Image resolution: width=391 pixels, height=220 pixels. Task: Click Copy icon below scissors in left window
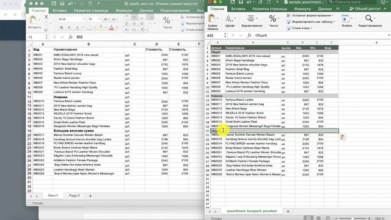pos(46,23)
